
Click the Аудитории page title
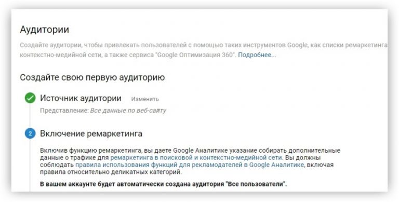(45, 30)
